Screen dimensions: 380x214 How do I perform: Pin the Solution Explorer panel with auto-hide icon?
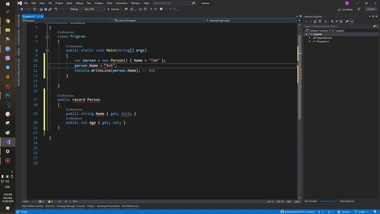click(x=373, y=17)
